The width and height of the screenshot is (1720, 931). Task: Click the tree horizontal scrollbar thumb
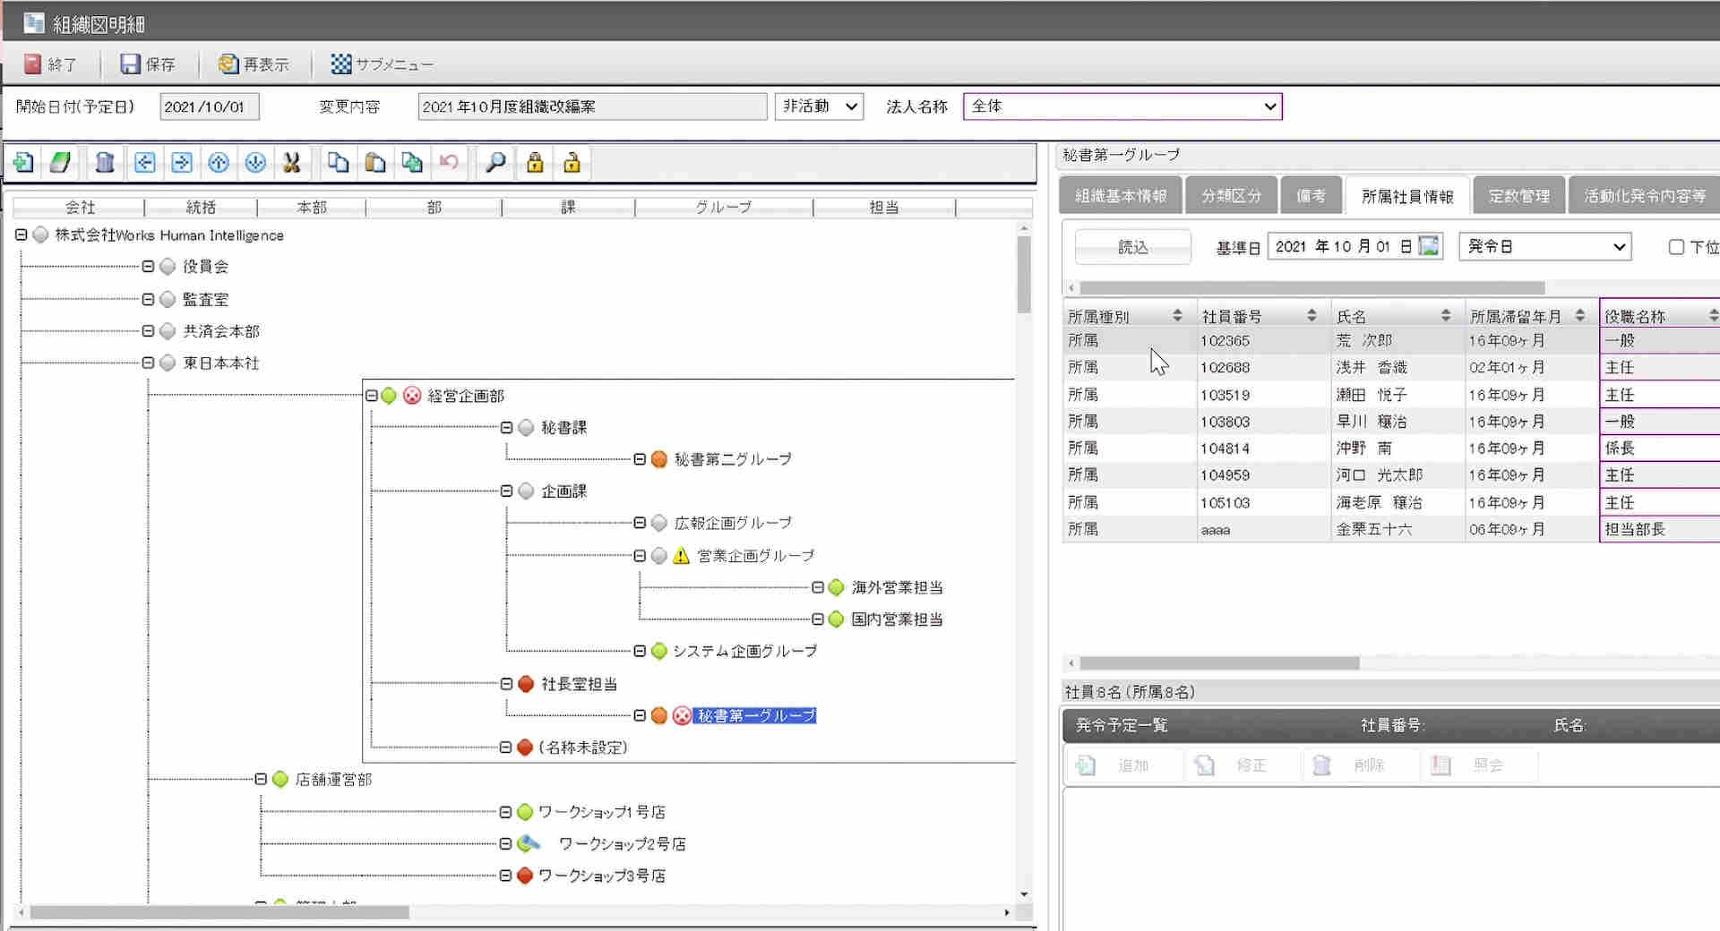click(x=219, y=912)
